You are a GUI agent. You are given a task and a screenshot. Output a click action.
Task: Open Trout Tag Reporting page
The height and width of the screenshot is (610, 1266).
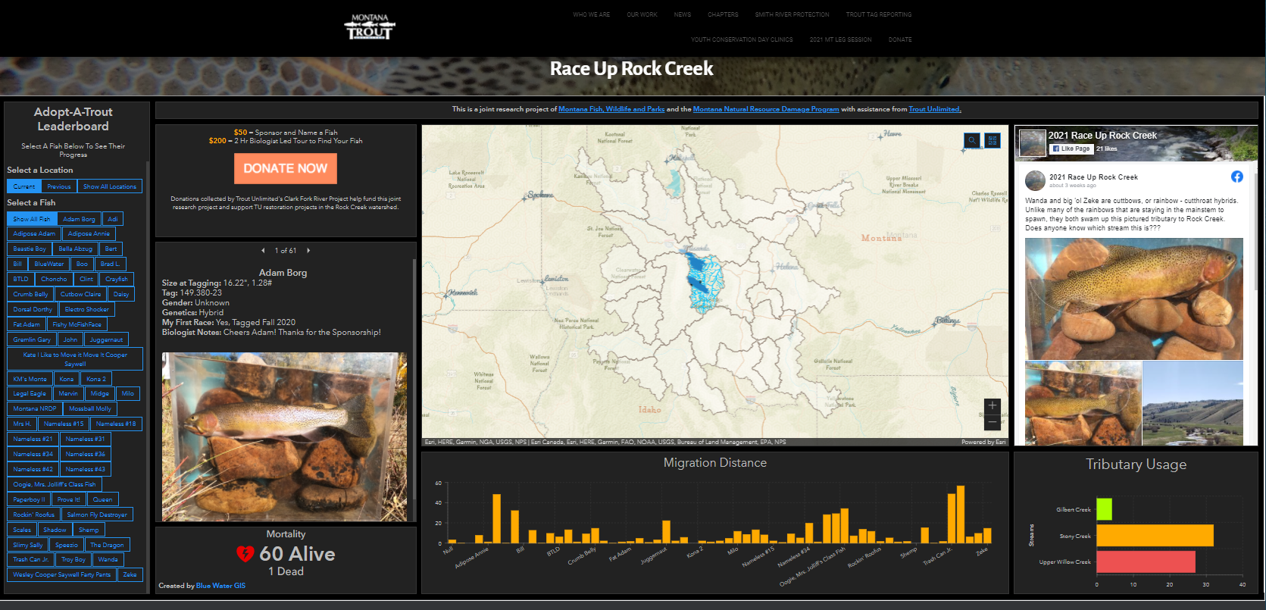click(879, 14)
